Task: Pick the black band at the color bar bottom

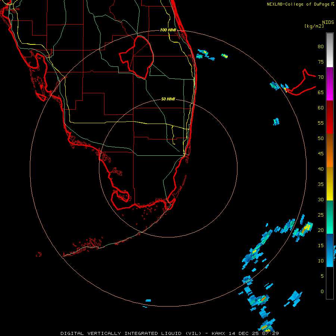Action: (330, 283)
